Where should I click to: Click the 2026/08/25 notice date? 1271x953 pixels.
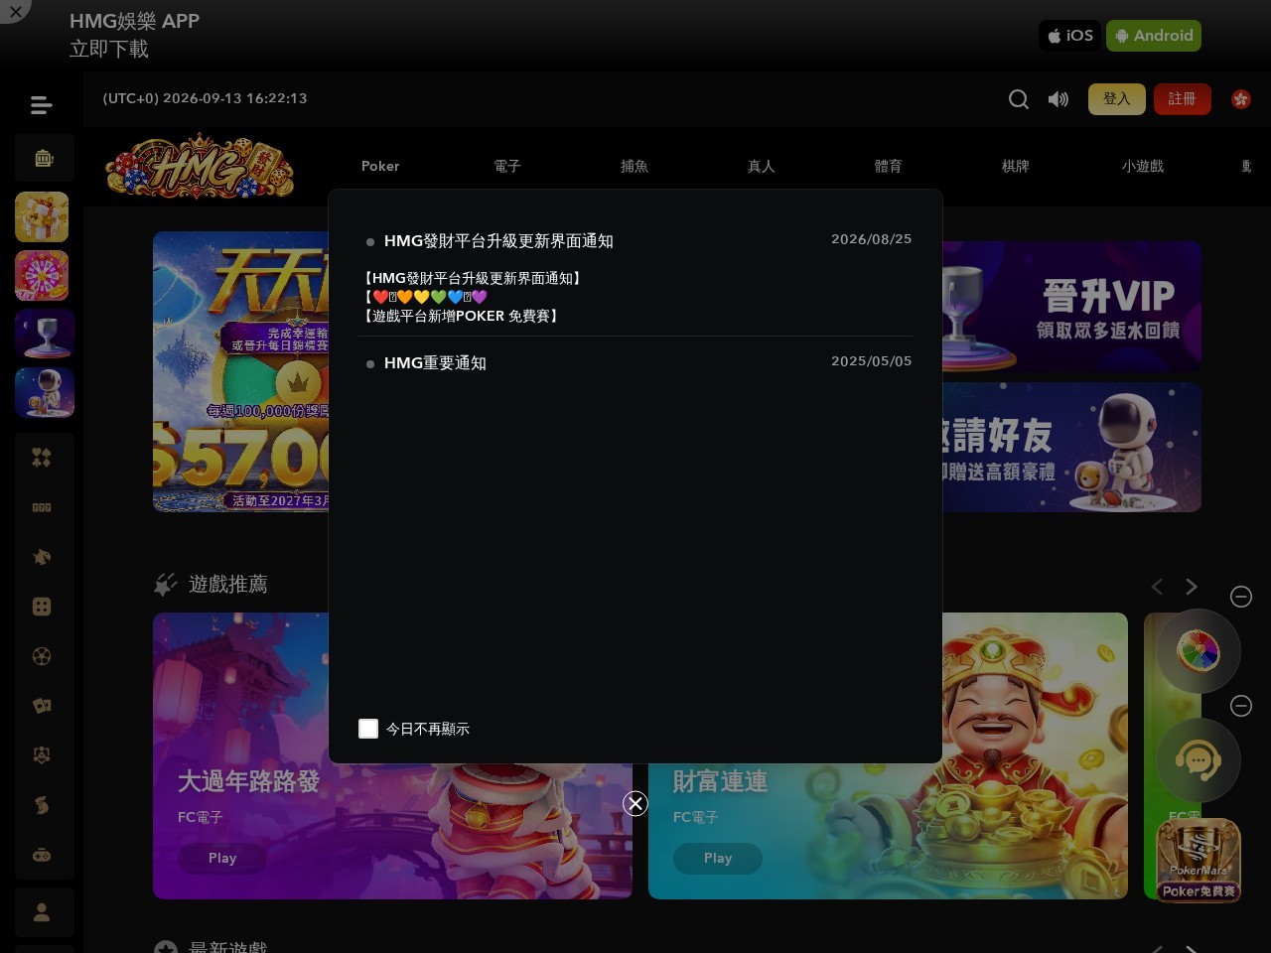click(x=871, y=239)
